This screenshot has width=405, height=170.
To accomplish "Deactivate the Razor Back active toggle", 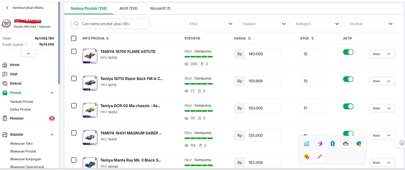I will (348, 79).
